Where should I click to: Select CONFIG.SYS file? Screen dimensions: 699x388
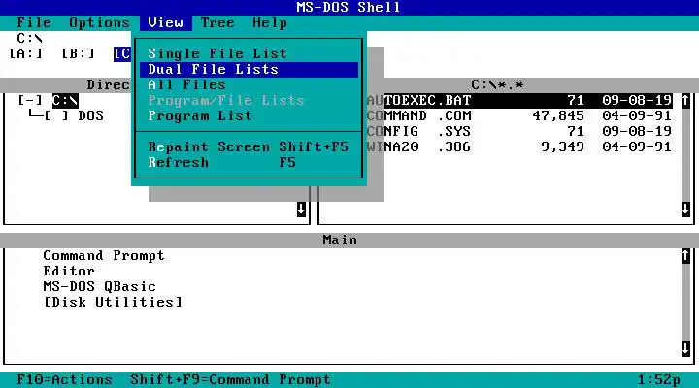(519, 131)
